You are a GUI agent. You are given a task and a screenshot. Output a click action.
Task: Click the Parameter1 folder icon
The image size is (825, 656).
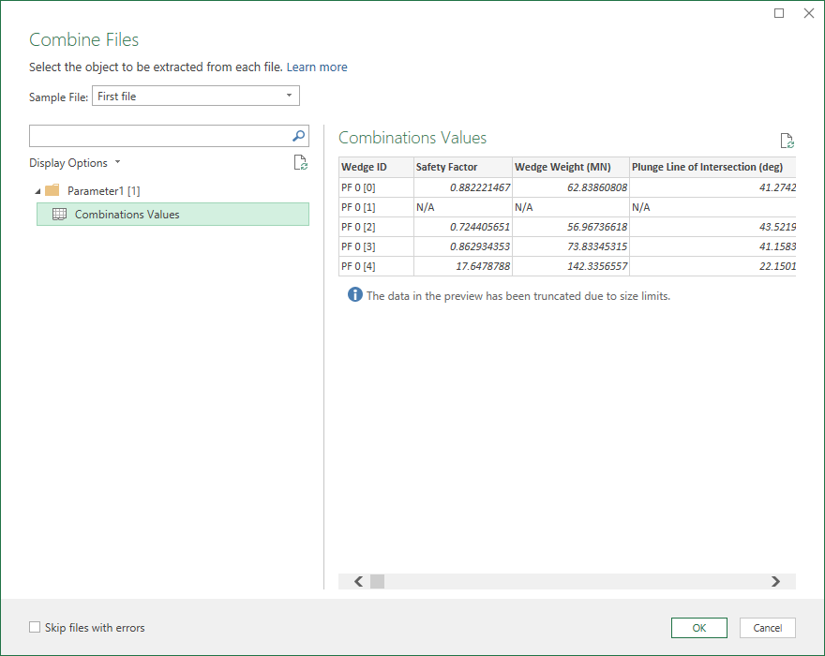click(51, 188)
